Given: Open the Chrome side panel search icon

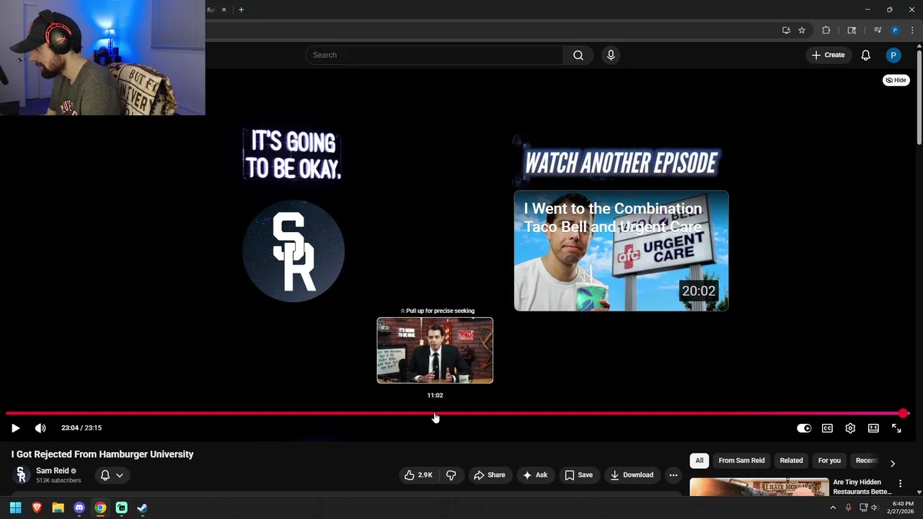Looking at the screenshot, I should click(852, 30).
